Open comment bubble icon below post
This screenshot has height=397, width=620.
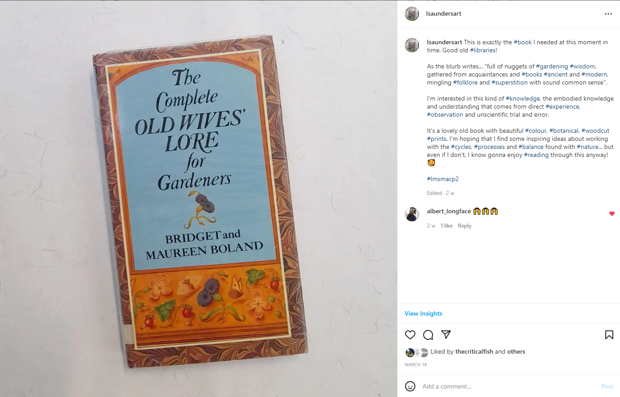428,335
